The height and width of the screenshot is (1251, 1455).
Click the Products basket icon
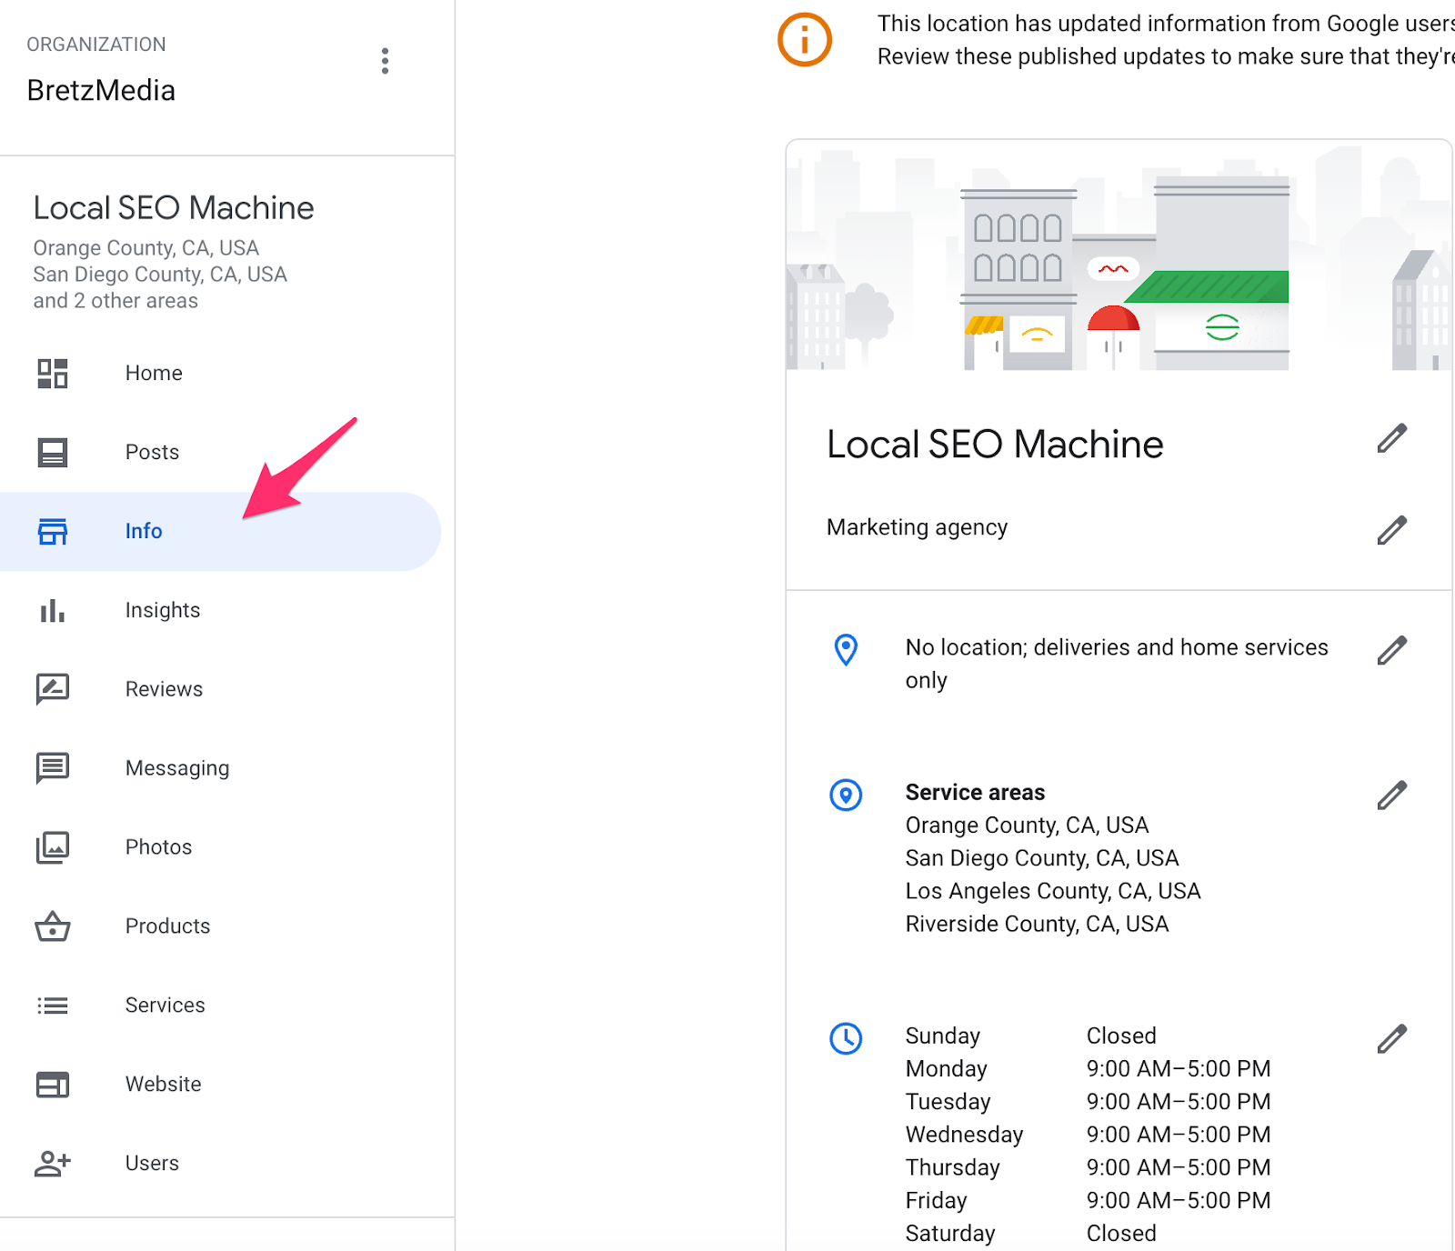pyautogui.click(x=53, y=926)
